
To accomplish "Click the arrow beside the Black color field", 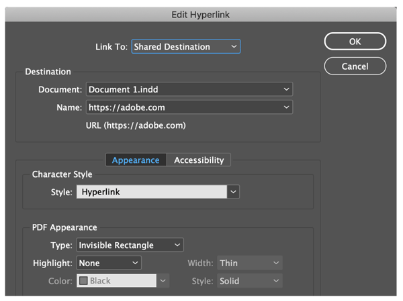I will (x=163, y=281).
